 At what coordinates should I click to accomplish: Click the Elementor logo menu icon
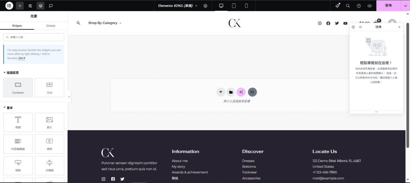(9, 6)
